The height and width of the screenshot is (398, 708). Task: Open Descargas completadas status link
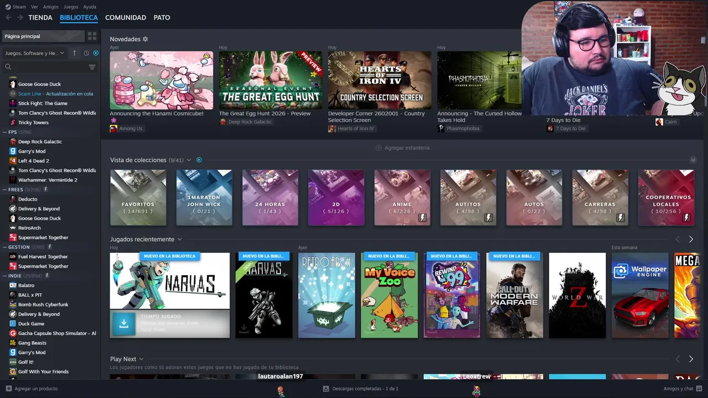[361, 389]
